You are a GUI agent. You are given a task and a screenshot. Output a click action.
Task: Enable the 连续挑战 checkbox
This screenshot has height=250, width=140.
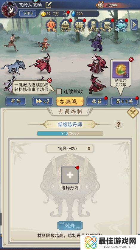(59, 92)
